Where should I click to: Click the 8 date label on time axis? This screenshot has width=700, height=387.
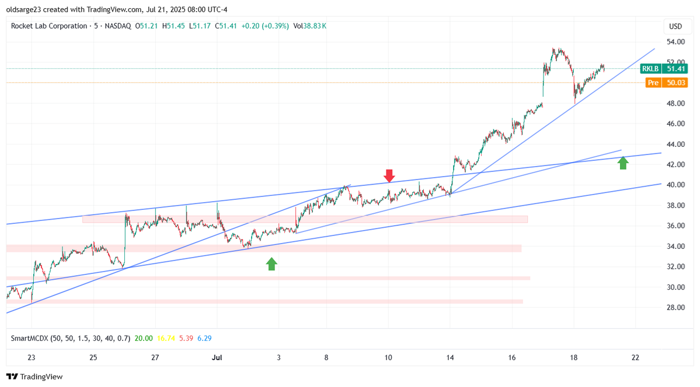[326, 358]
